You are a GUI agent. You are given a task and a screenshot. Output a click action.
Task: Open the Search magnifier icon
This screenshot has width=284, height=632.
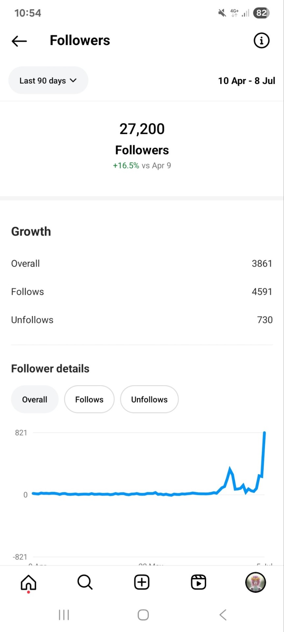85,582
